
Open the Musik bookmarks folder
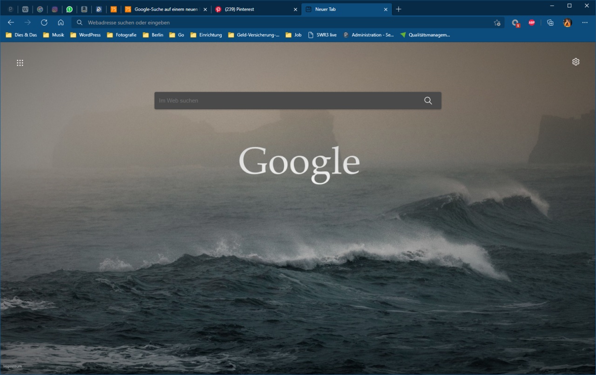54,35
